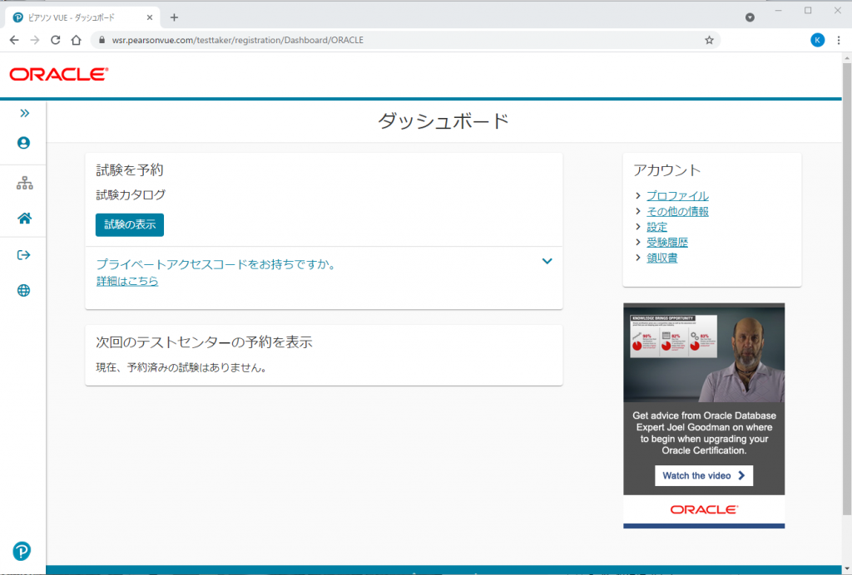
Task: Click the Oracle logo in header
Action: (x=59, y=75)
